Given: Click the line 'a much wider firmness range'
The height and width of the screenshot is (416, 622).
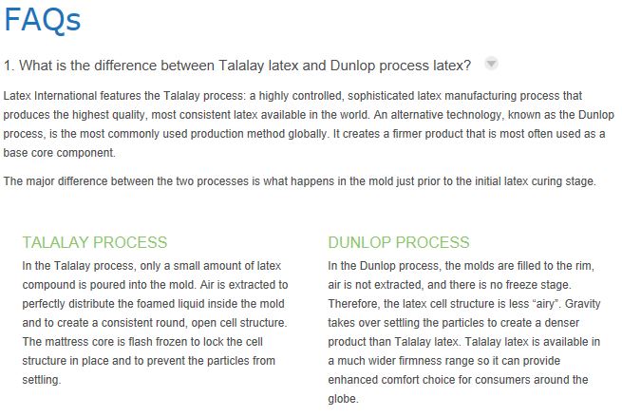Looking at the screenshot, I should click(443, 361).
